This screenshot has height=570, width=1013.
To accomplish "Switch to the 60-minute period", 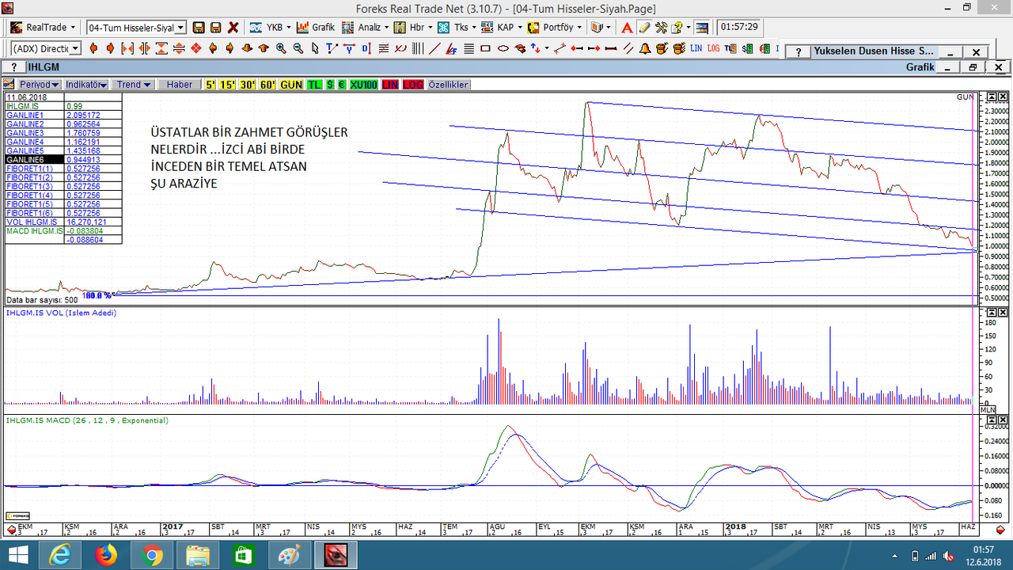I will [267, 85].
